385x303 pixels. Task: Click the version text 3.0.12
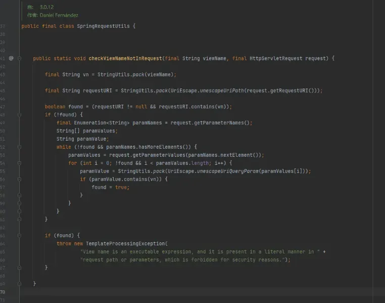(46, 7)
